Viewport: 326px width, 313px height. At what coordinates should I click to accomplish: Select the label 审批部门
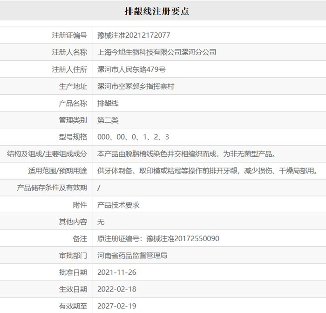[73, 255]
